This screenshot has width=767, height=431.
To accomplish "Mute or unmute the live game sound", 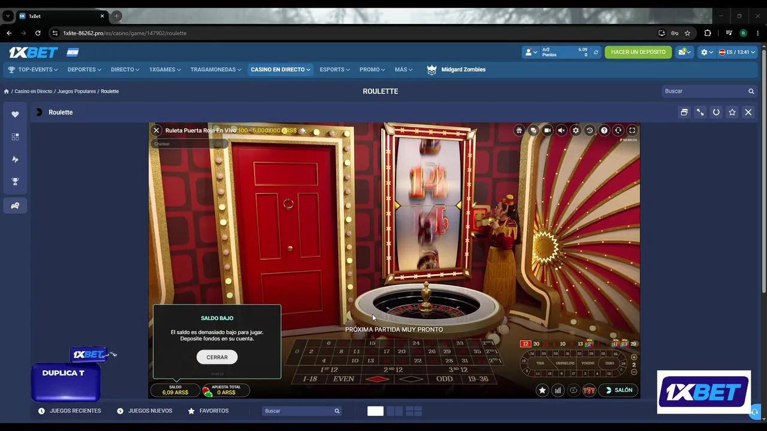I will (561, 130).
